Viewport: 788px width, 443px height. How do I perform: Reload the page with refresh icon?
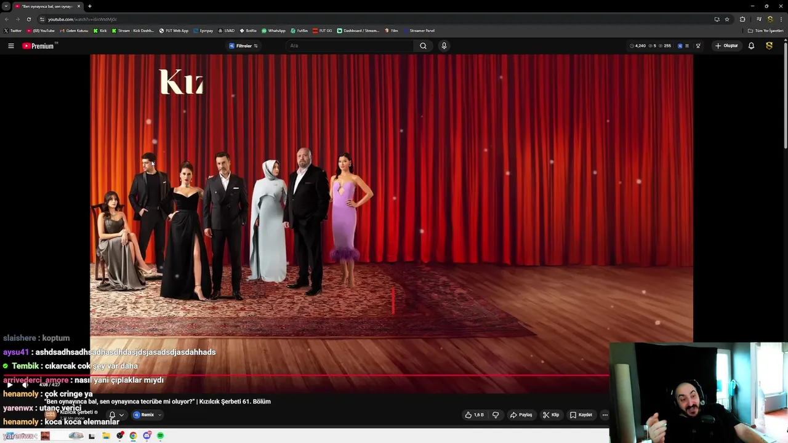(x=28, y=19)
